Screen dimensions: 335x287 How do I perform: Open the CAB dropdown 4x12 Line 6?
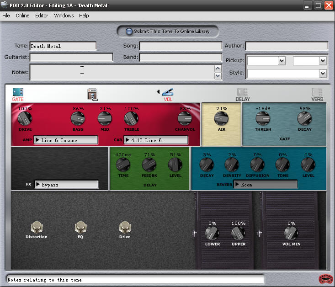point(156,140)
